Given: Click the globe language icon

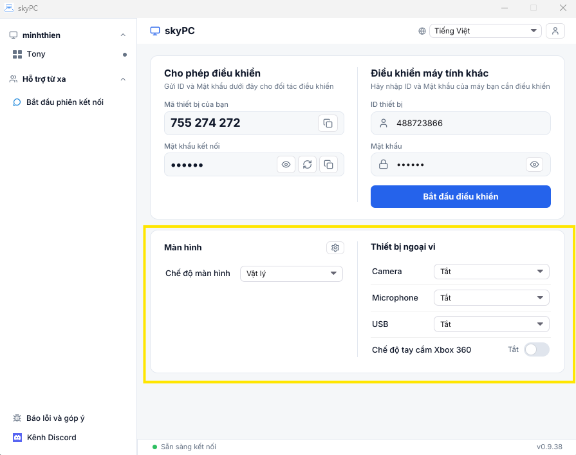Looking at the screenshot, I should point(422,32).
